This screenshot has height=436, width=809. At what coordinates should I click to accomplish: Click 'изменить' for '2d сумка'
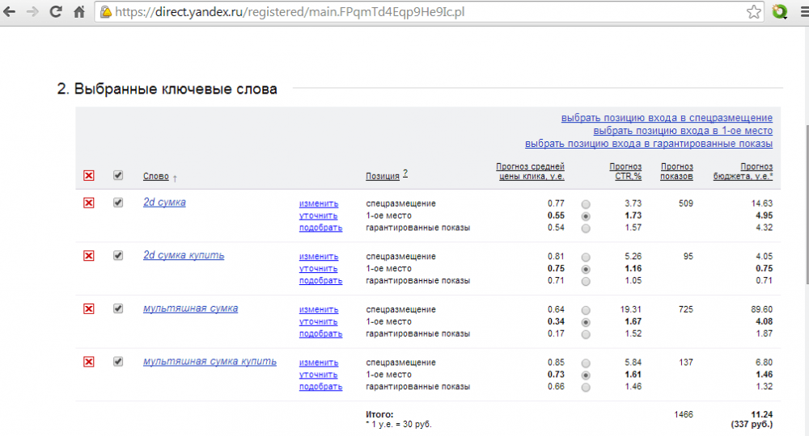pyautogui.click(x=318, y=203)
